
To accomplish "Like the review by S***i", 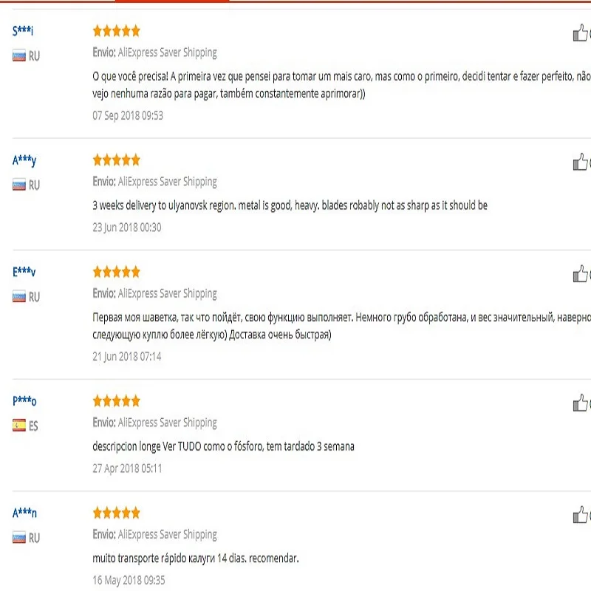I will tap(580, 33).
